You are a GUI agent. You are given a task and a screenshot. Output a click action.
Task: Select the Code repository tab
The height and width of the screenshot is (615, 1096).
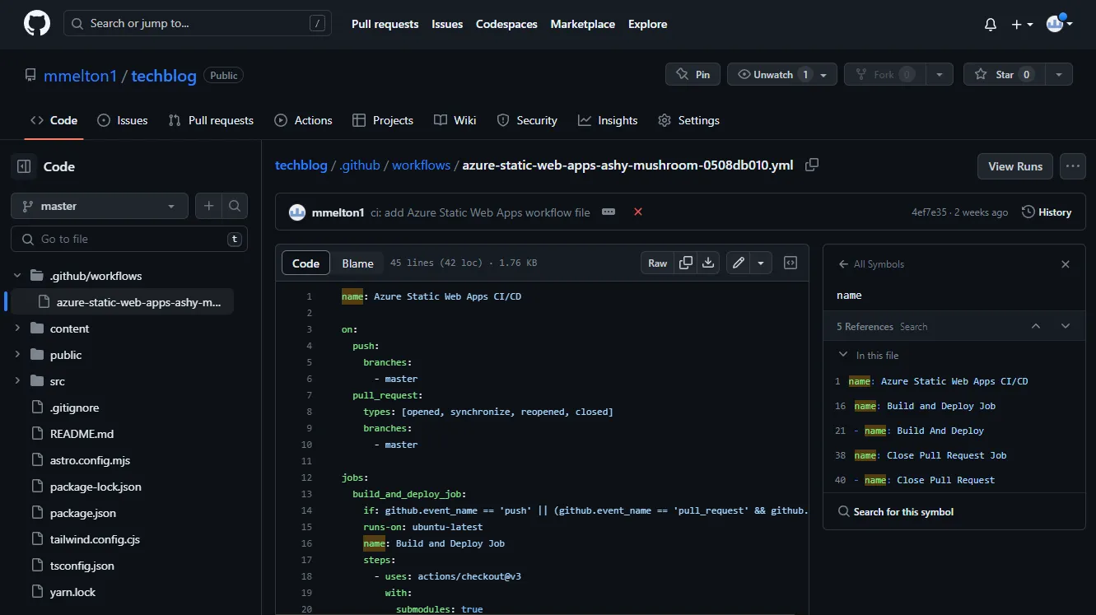[x=54, y=120]
